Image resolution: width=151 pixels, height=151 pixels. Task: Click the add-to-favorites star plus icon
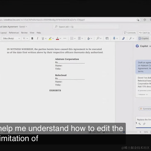coord(138,20)
